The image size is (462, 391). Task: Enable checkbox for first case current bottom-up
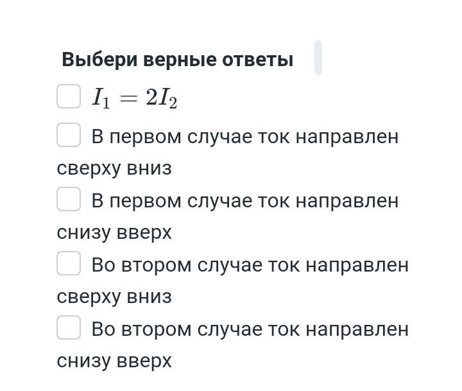pyautogui.click(x=69, y=199)
